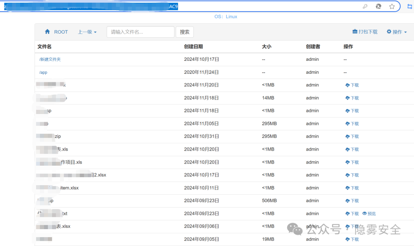Download the zip file dated 2024年10月31日
The width and height of the screenshot is (414, 246).
(x=352, y=137)
